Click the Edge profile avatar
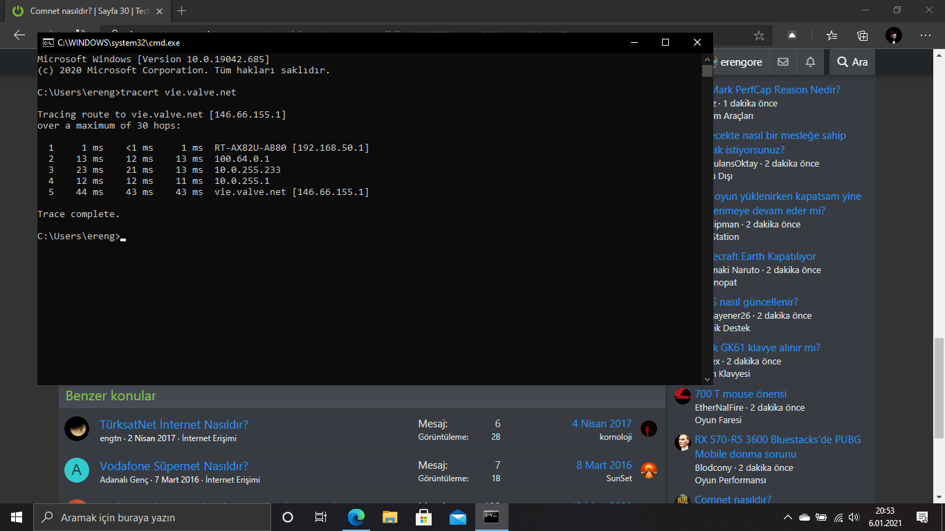Viewport: 945px width, 531px height. (x=894, y=35)
